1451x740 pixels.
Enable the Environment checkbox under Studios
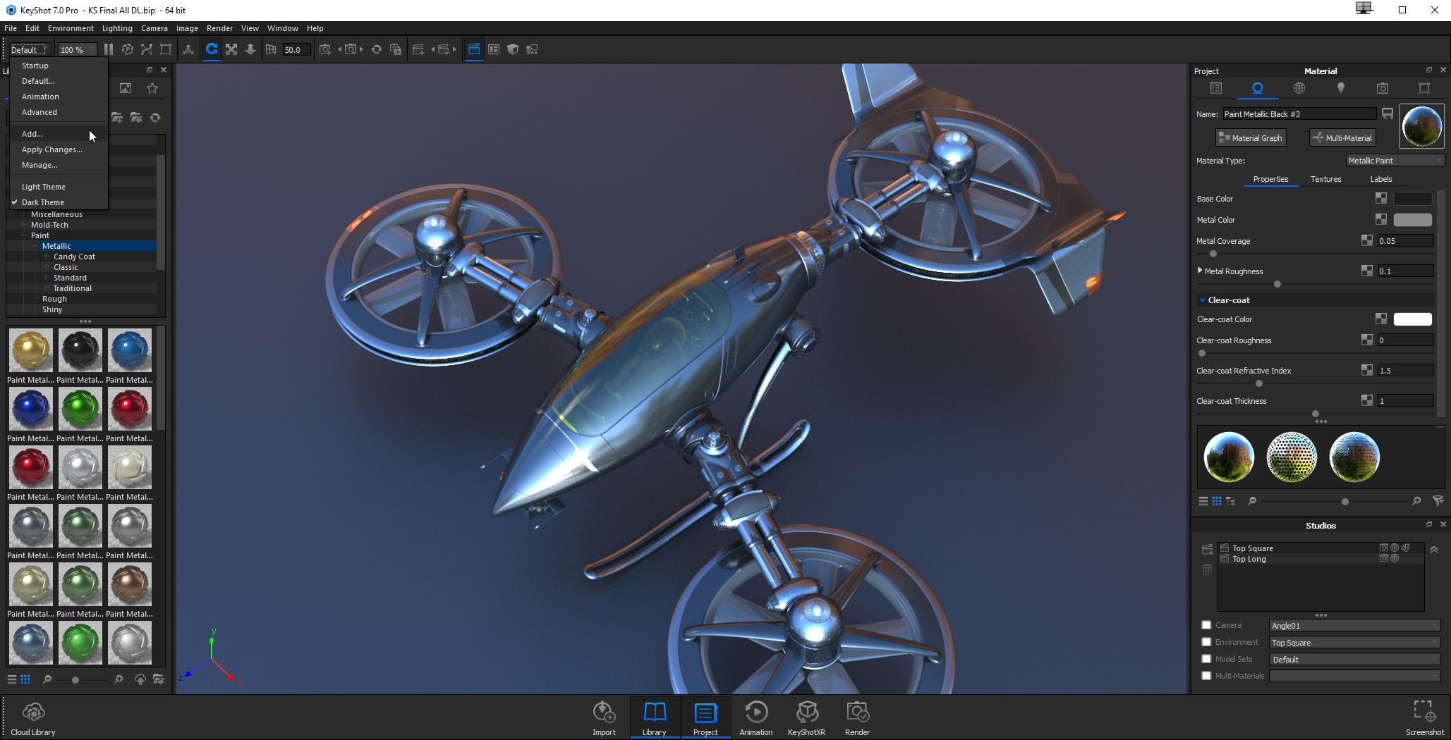click(x=1206, y=642)
